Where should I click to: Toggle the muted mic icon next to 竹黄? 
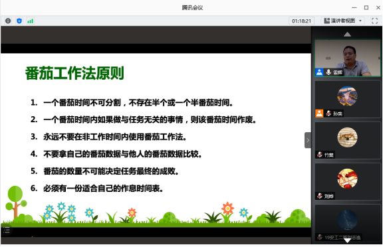coord(320,155)
